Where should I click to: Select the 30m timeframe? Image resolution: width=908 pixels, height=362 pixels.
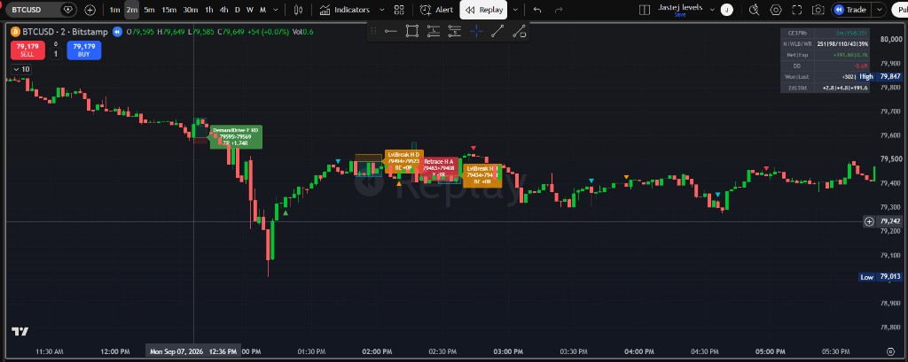tap(190, 10)
